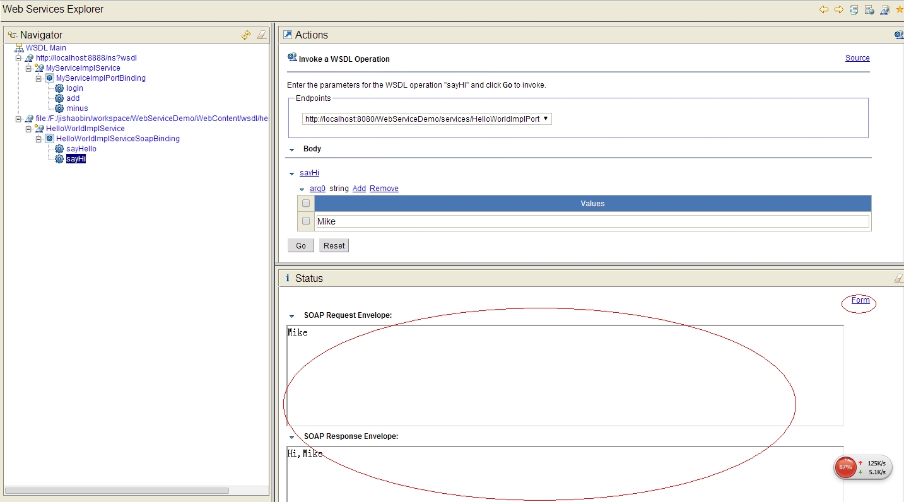The image size is (904, 502).
Task: Click the Reset button
Action: 334,245
